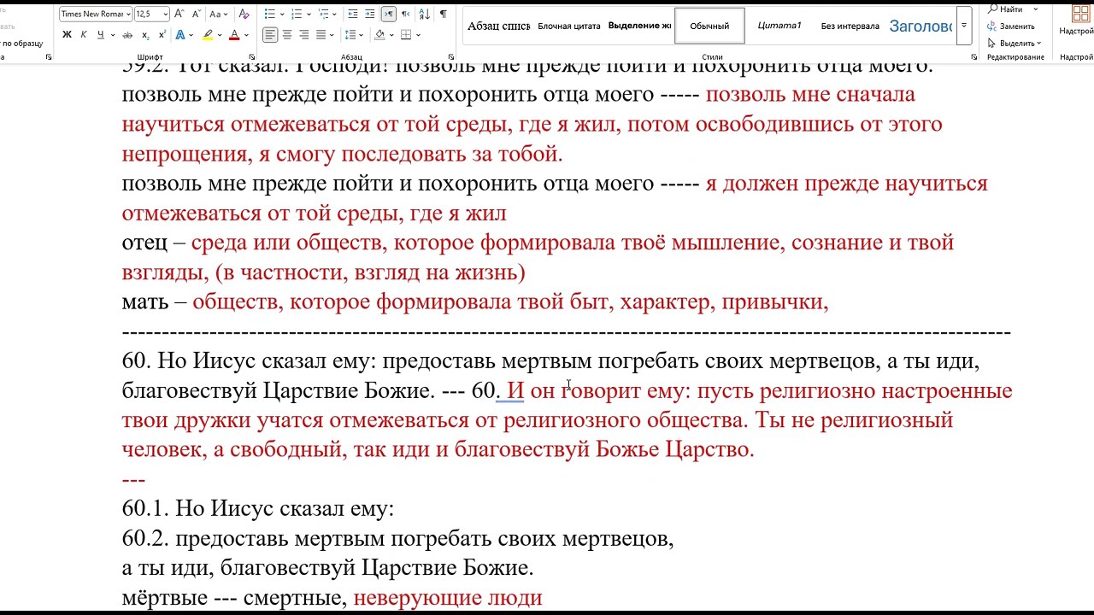Click Найти (Find) button
1094x615 pixels.
click(x=1007, y=9)
